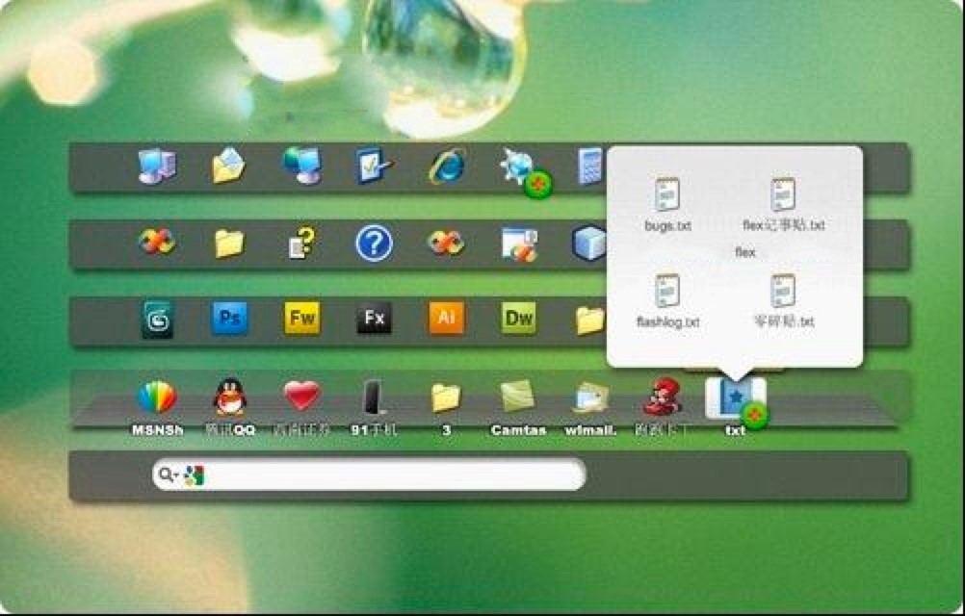Image resolution: width=965 pixels, height=616 pixels.
Task: Open the blue circle help icon
Action: [374, 244]
